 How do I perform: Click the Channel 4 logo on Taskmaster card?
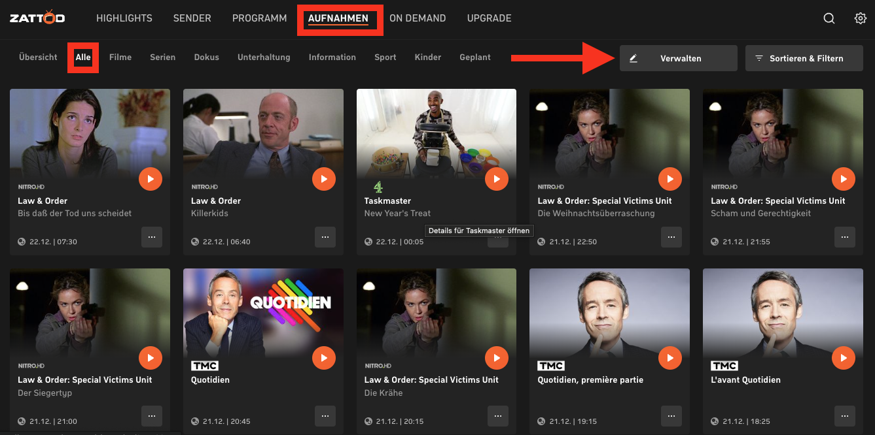click(x=378, y=187)
